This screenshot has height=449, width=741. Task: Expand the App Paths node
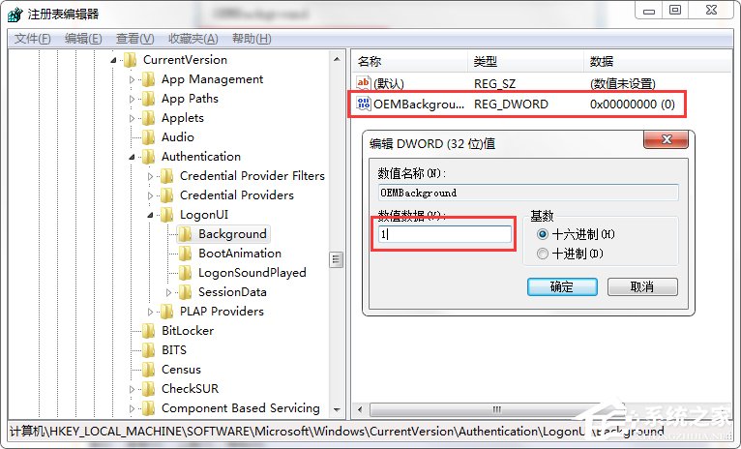[133, 100]
